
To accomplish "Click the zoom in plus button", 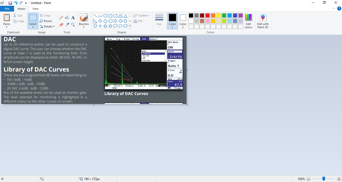I will 339,179.
